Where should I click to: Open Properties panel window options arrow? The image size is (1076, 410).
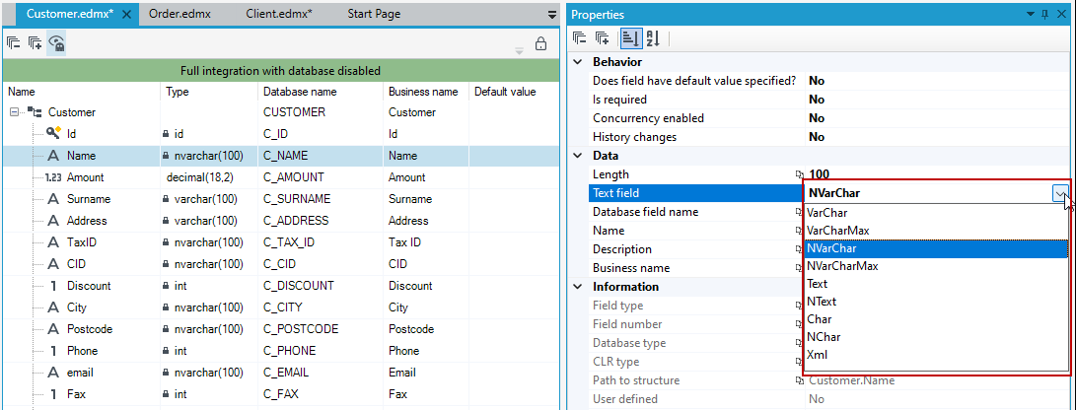[1030, 15]
